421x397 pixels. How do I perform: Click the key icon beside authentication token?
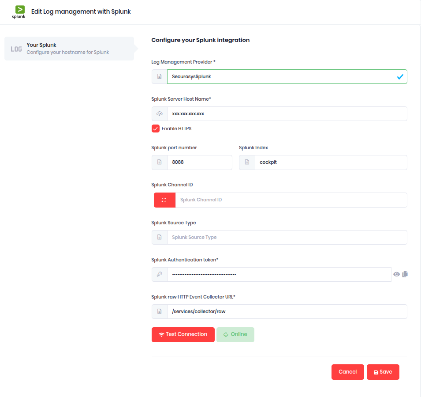pos(160,274)
